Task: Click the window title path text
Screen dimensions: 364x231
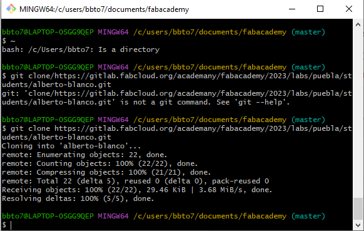Action: tap(104, 9)
